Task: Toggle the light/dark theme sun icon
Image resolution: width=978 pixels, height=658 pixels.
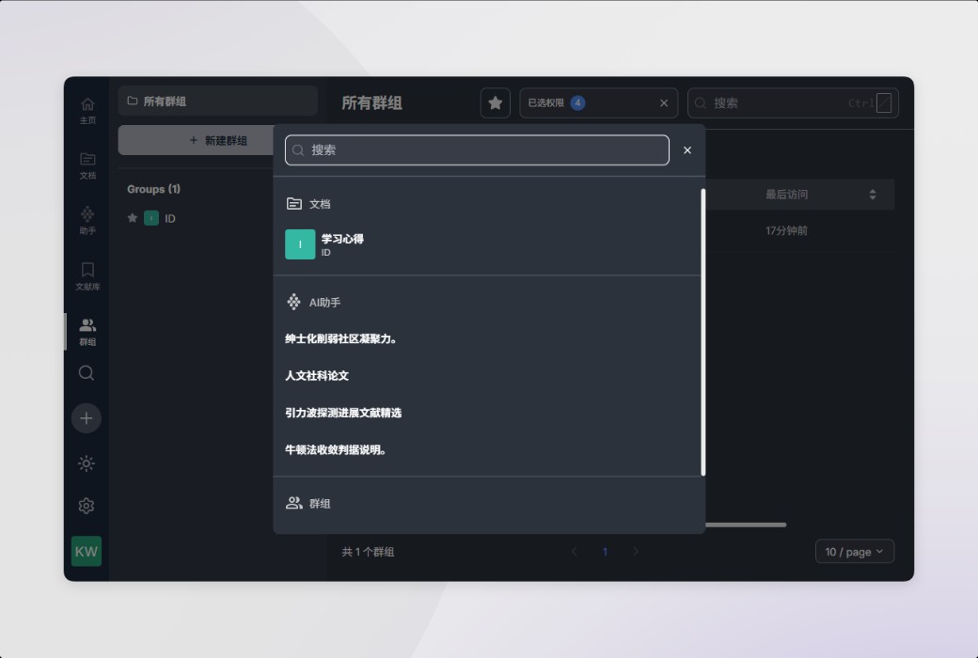Action: 87,463
